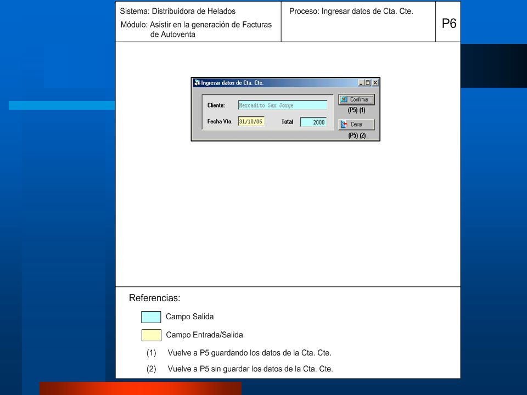Image resolution: width=527 pixels, height=395 pixels.
Task: Click the Cliente field showing Mercadito San Jorge
Action: 282,105
